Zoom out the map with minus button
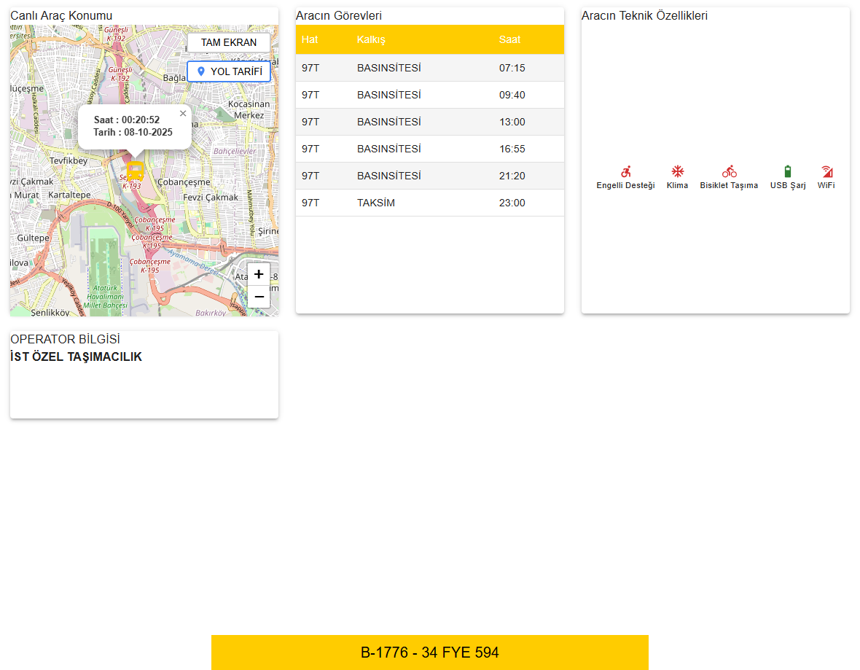The image size is (860, 670). click(259, 296)
